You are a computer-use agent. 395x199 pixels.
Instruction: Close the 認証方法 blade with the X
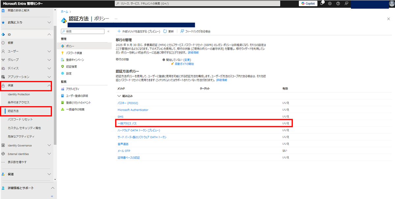388,19
